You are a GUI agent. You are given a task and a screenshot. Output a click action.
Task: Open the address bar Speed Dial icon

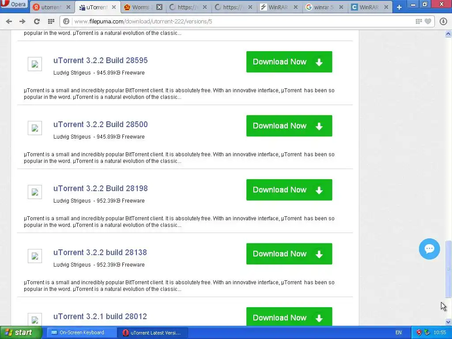tap(418, 21)
